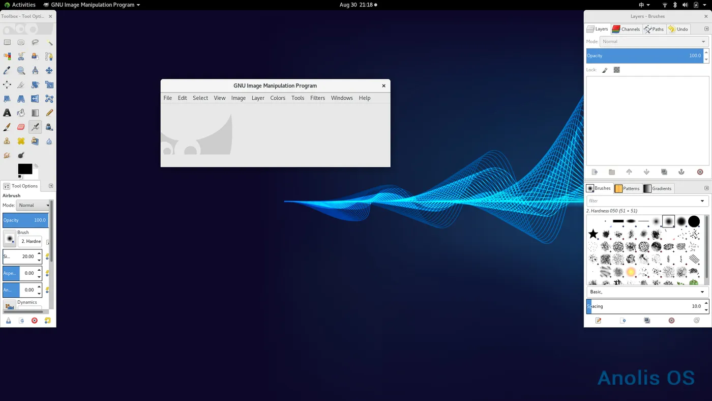The width and height of the screenshot is (712, 401).
Task: Open the Colors menu
Action: (x=278, y=98)
